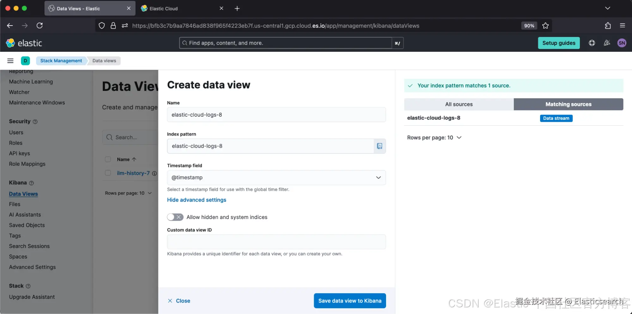The image size is (632, 314).
Task: Open the browser extensions icon
Action: [x=608, y=26]
